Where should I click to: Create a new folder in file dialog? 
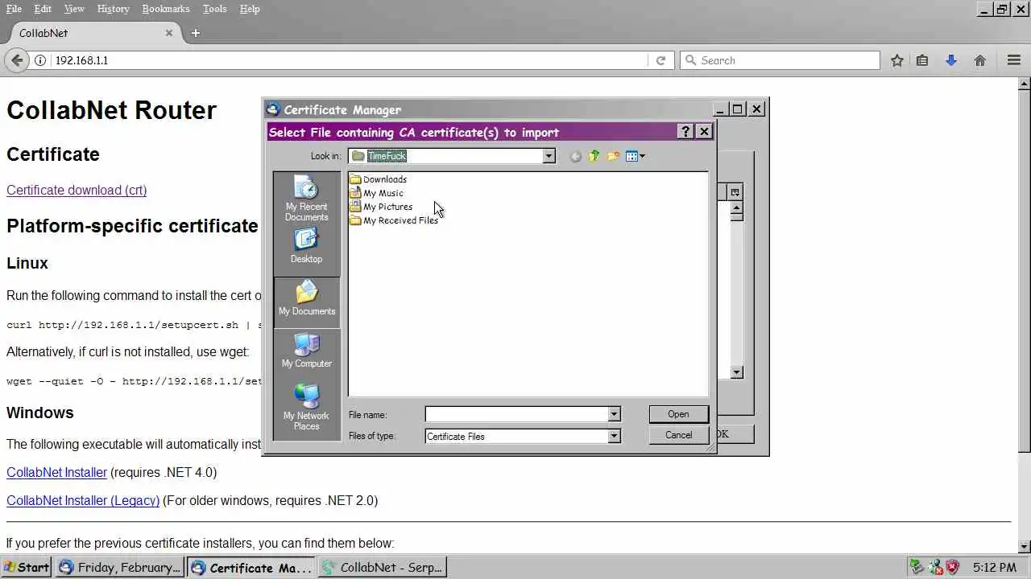click(x=613, y=156)
